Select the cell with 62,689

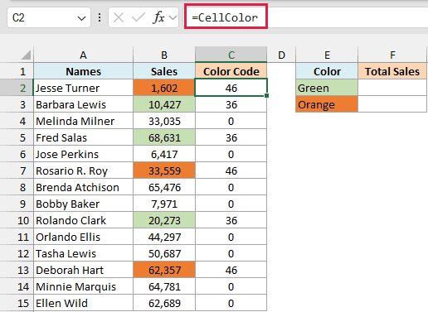[164, 303]
